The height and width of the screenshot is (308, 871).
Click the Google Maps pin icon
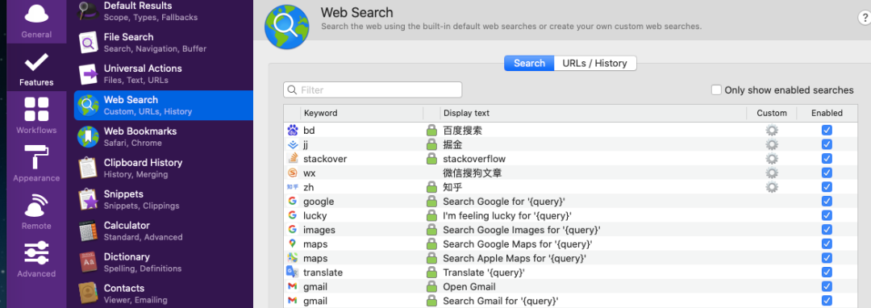point(293,244)
